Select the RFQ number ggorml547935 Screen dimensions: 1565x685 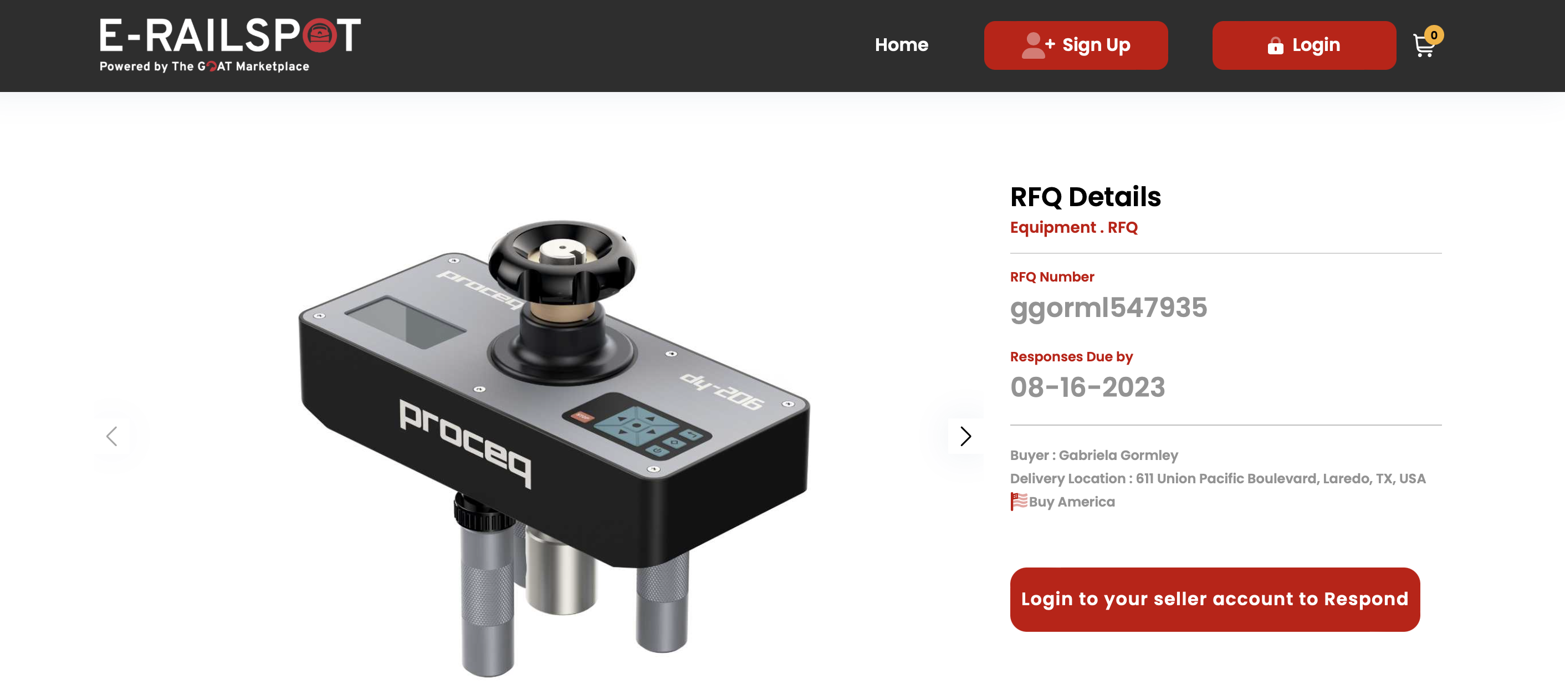coord(1108,308)
